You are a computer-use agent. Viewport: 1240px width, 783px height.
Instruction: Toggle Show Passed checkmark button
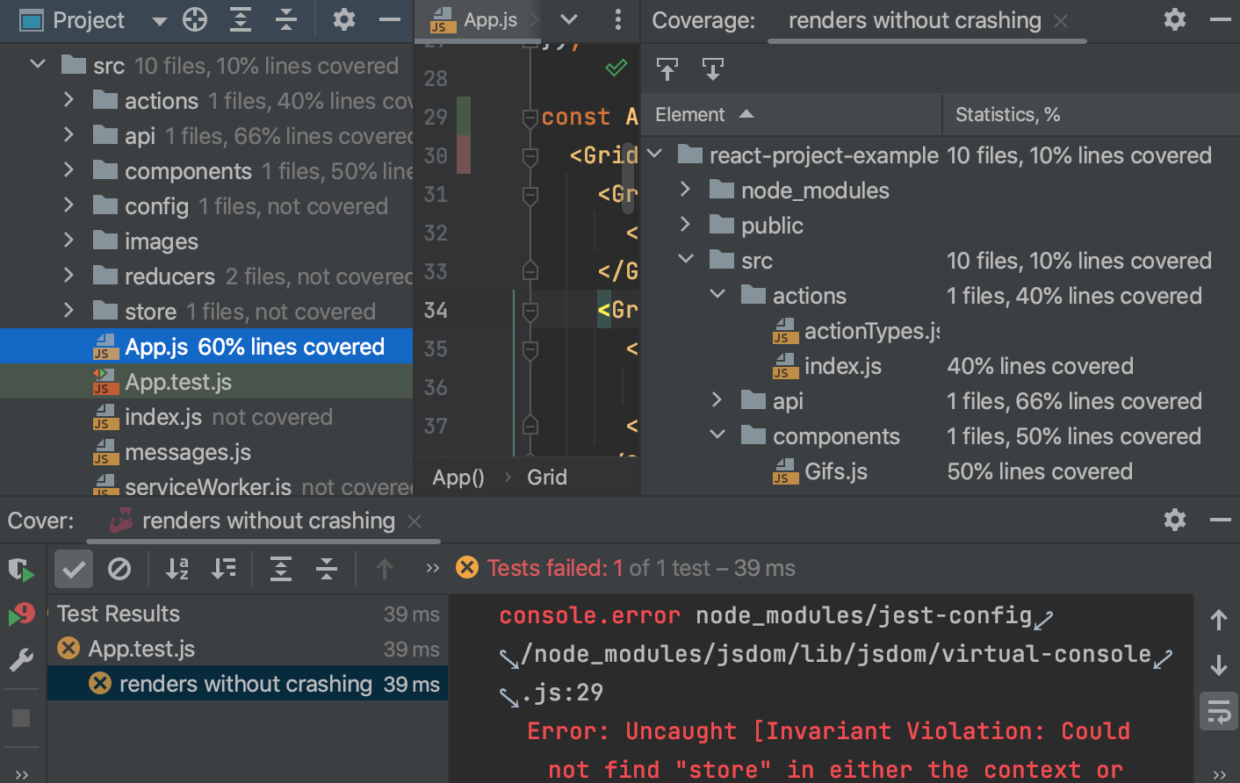point(74,569)
